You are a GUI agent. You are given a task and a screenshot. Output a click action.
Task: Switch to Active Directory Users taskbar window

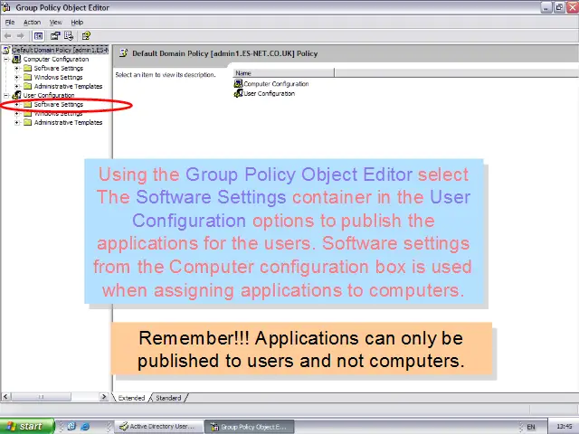[158, 426]
